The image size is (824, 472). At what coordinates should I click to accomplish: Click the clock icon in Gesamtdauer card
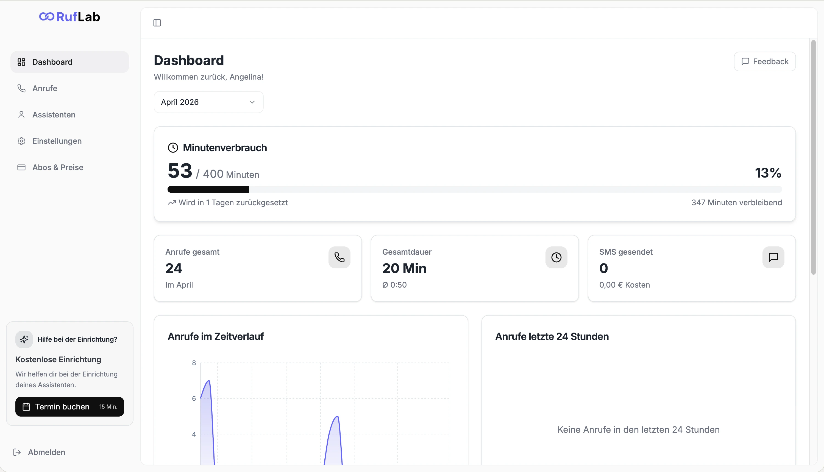(556, 257)
